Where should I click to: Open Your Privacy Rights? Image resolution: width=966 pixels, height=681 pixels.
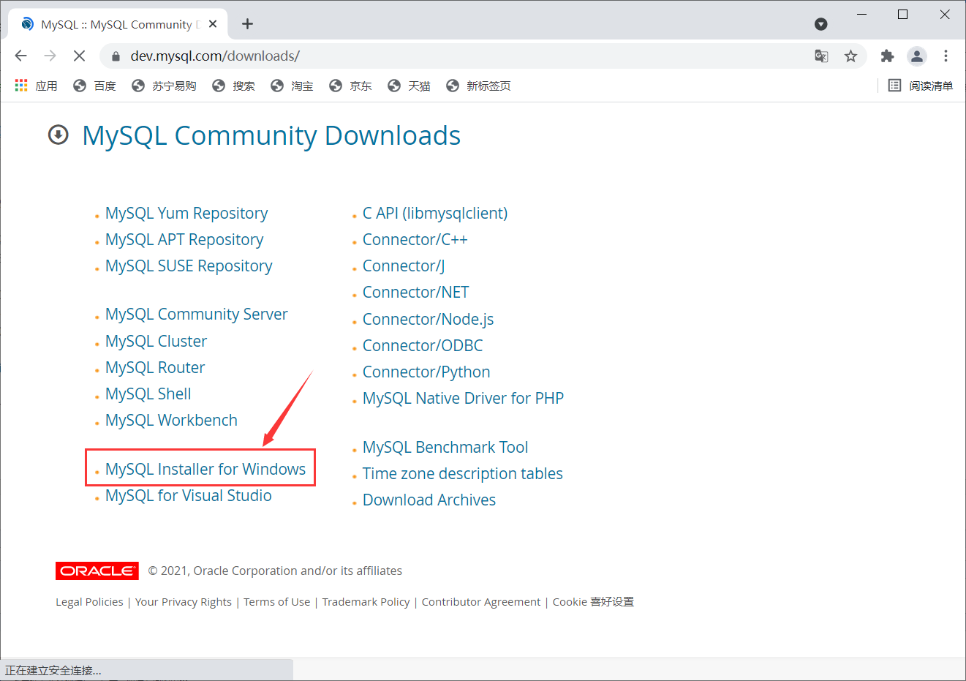point(184,601)
